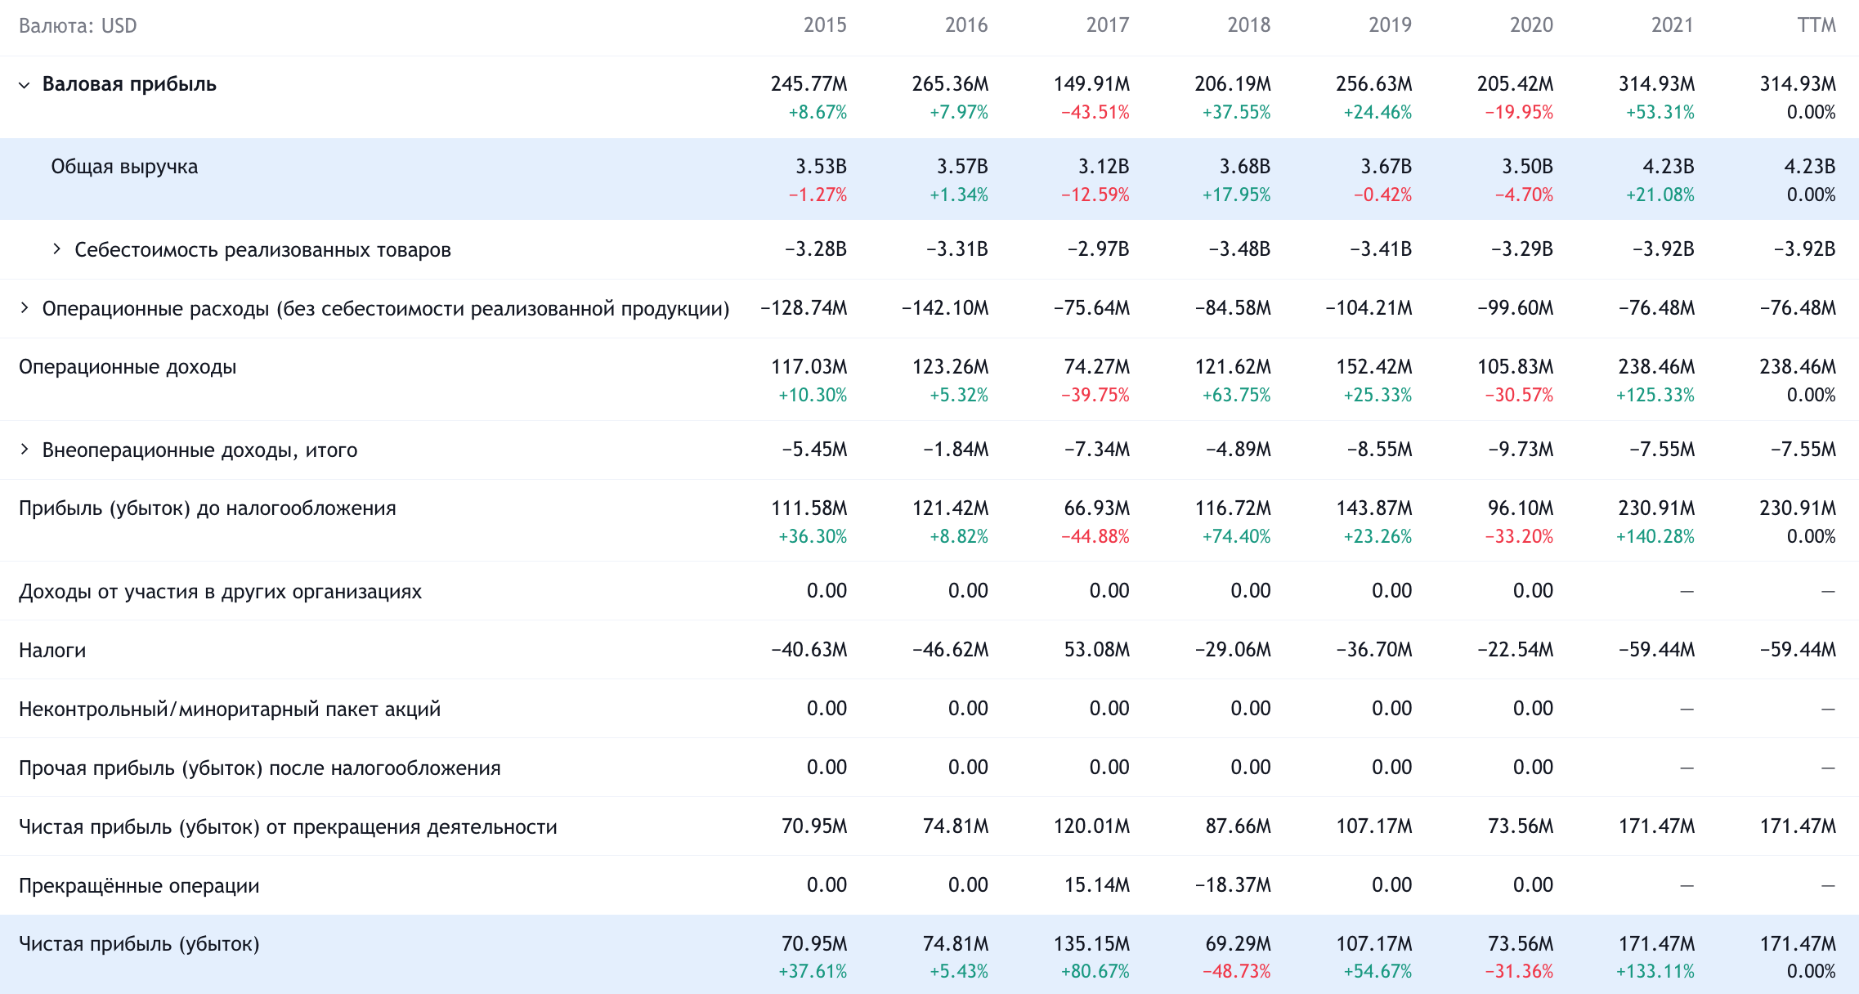This screenshot has width=1859, height=994.
Task: Expand Операционные расходы row chevron
Action: point(25,308)
